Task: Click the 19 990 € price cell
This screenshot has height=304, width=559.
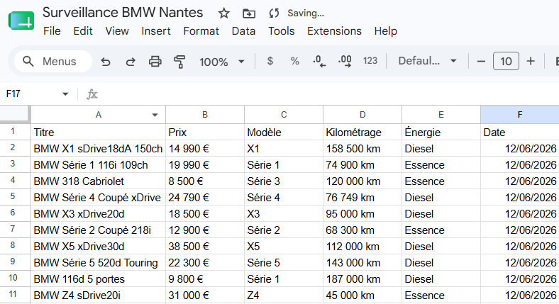Action: click(205, 165)
